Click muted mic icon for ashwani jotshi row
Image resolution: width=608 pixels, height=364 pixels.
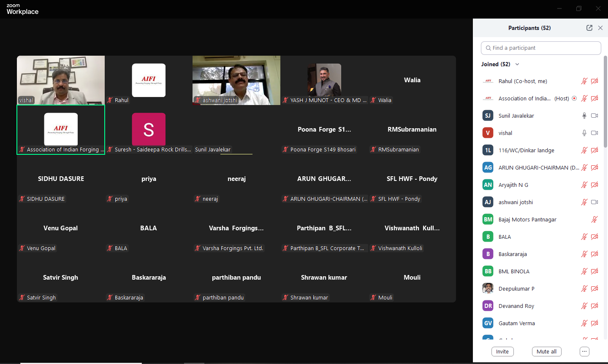(584, 202)
